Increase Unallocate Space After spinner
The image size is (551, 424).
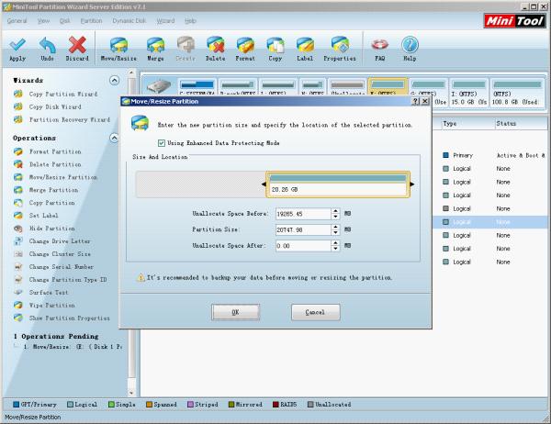[335, 243]
